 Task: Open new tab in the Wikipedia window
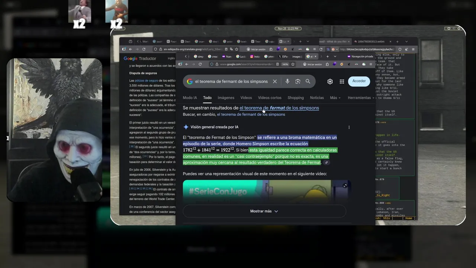300,41
